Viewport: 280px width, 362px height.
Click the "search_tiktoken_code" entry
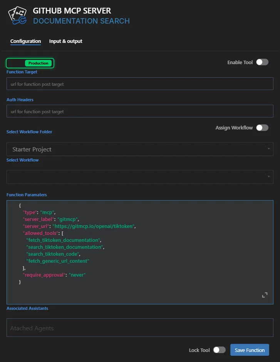click(53, 254)
